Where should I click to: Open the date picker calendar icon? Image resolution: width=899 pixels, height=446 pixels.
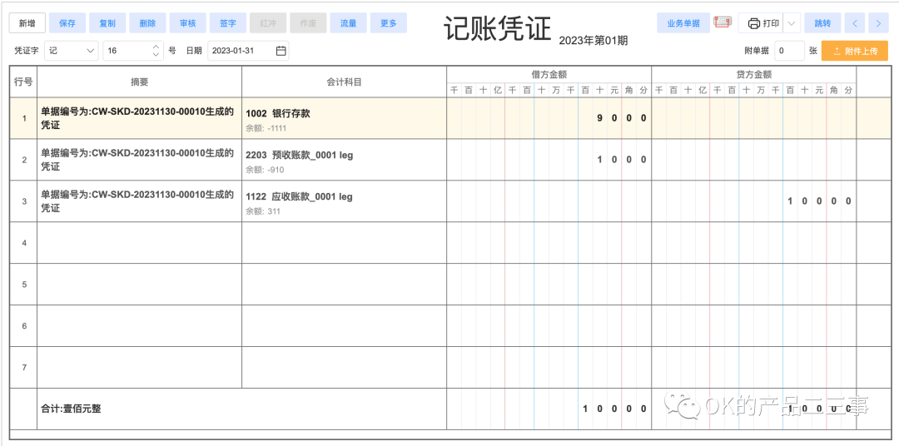[x=281, y=51]
